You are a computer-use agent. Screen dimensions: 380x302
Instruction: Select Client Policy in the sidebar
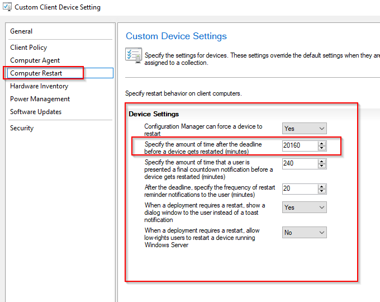[x=28, y=48]
